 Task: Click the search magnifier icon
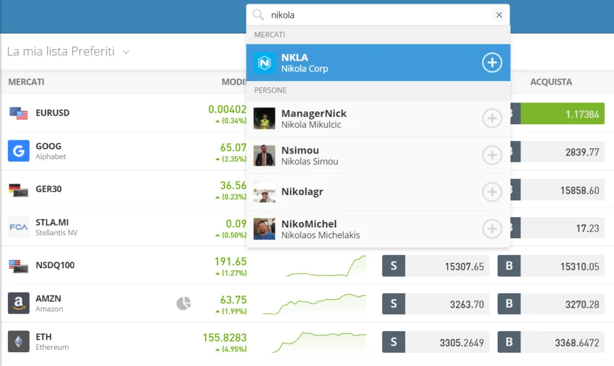click(258, 15)
